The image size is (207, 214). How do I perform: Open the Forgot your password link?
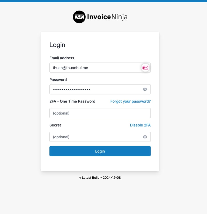pyautogui.click(x=130, y=101)
